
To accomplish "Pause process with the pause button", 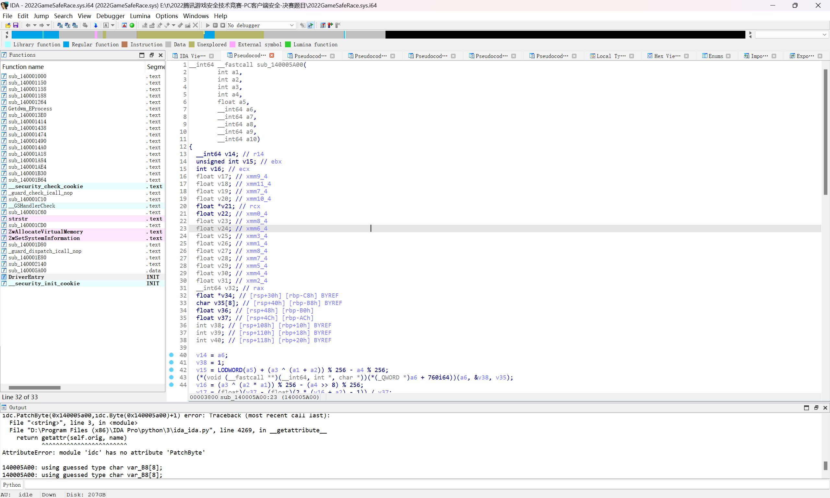I will click(x=215, y=25).
